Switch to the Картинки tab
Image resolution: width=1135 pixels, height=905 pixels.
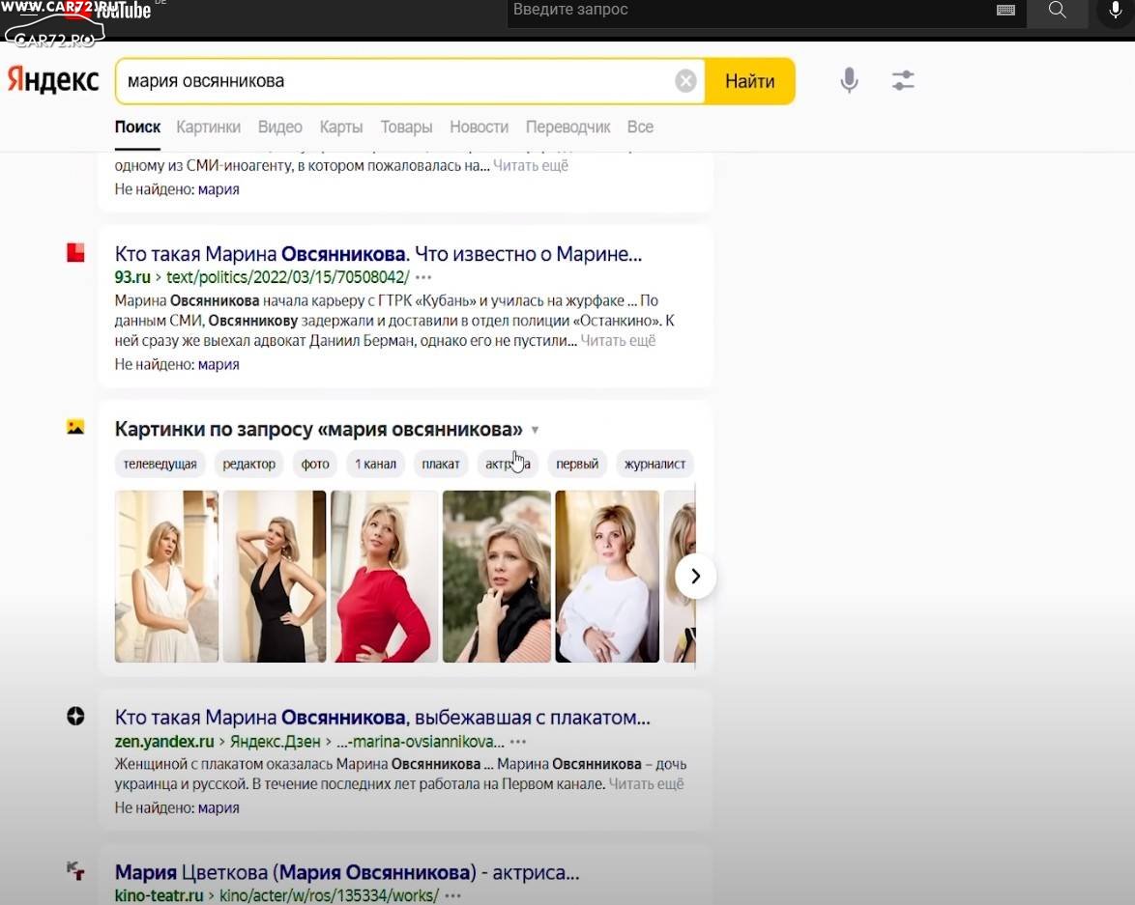pyautogui.click(x=208, y=127)
